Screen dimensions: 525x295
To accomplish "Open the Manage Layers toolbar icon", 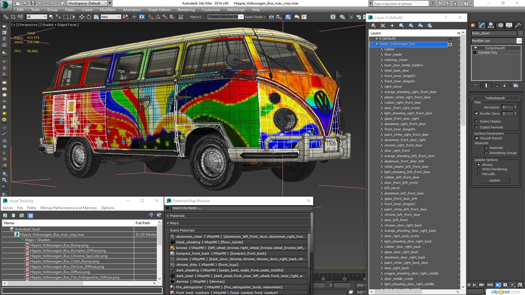I will click(x=288, y=17).
